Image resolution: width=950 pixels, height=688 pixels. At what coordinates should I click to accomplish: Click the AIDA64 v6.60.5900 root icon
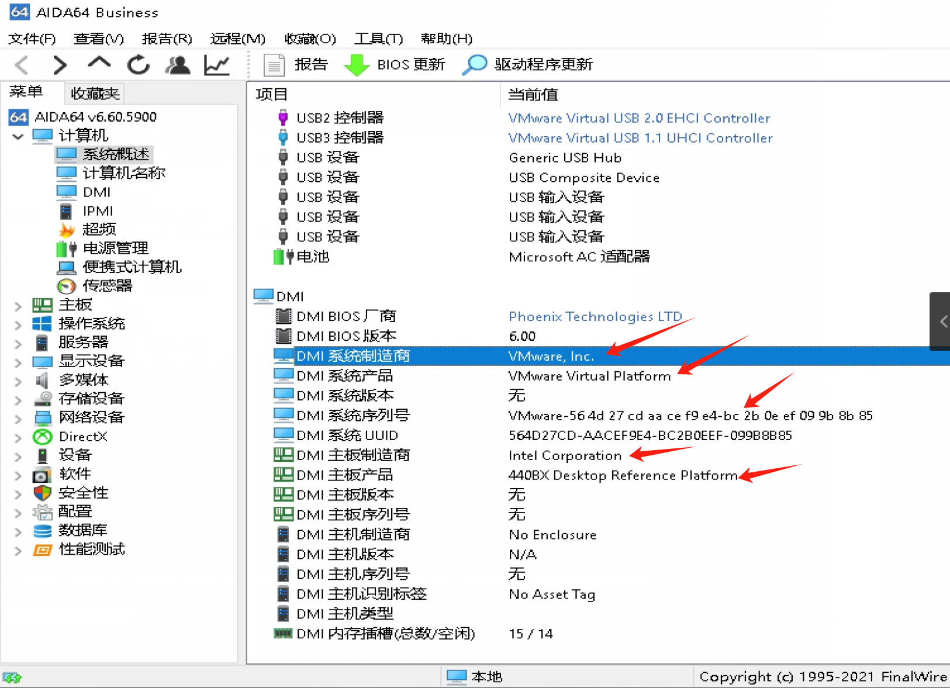coord(19,117)
